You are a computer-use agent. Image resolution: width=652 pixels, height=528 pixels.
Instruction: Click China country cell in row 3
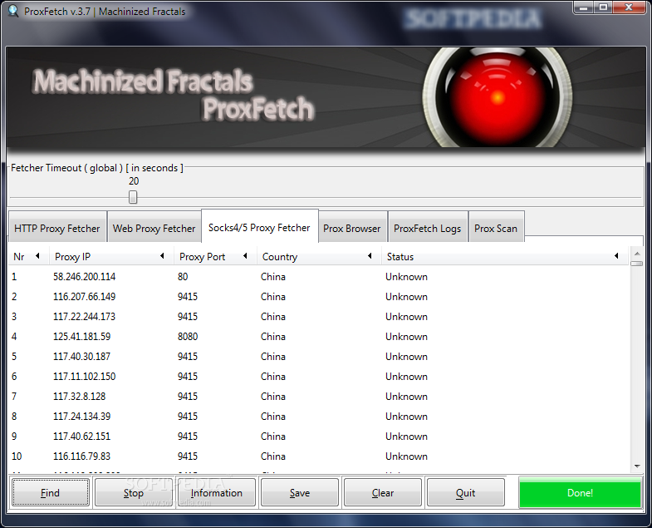pos(272,317)
